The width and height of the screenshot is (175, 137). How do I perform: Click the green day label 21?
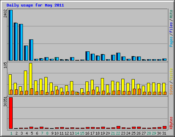pos(113,133)
